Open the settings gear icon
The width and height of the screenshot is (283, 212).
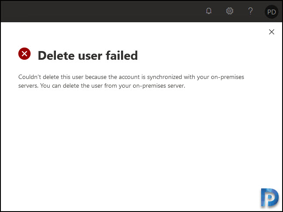230,11
